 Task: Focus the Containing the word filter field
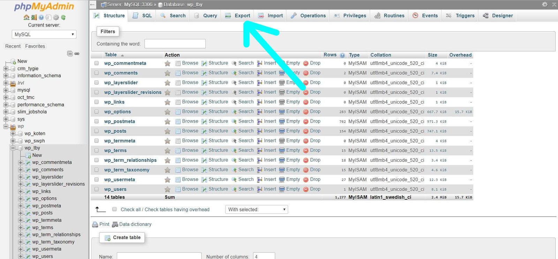click(x=175, y=44)
